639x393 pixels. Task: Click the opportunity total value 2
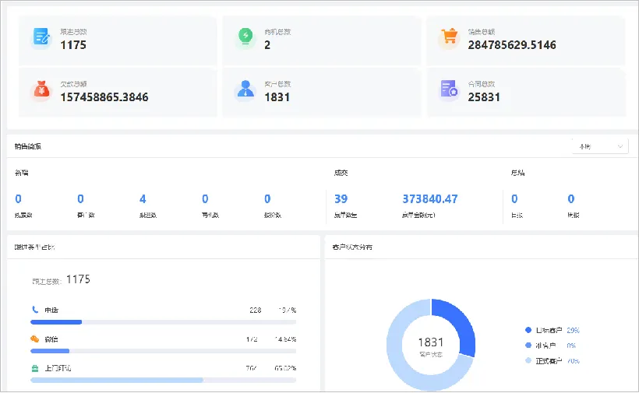pyautogui.click(x=267, y=45)
